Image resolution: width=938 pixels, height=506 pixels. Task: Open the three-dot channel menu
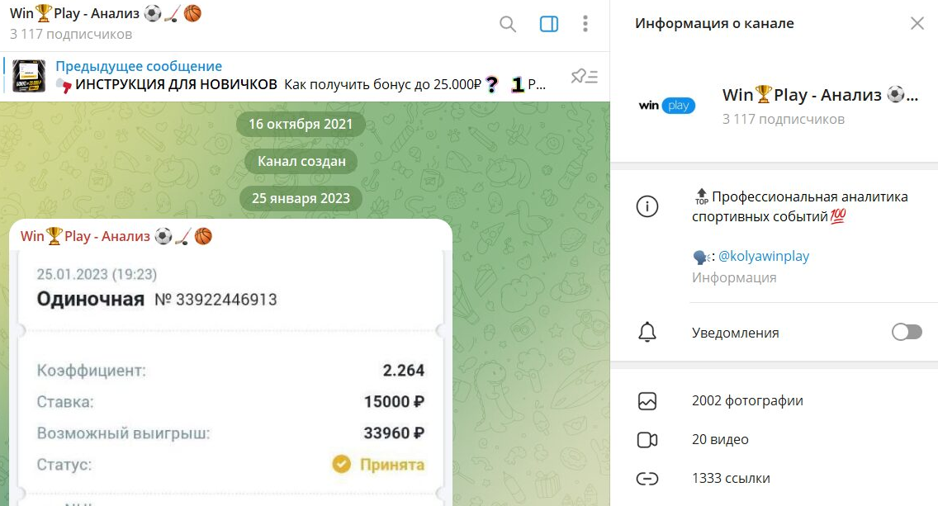585,24
